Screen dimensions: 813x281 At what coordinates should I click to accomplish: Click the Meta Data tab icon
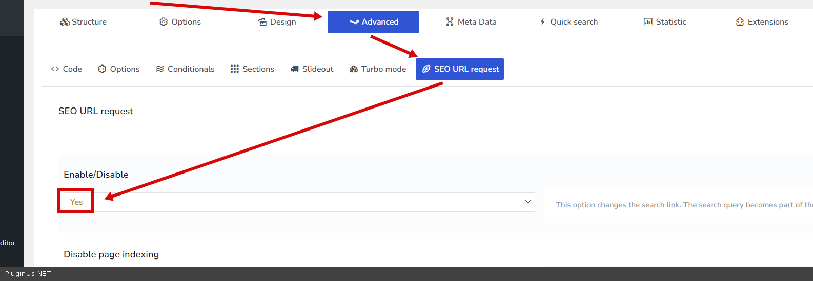coord(450,22)
